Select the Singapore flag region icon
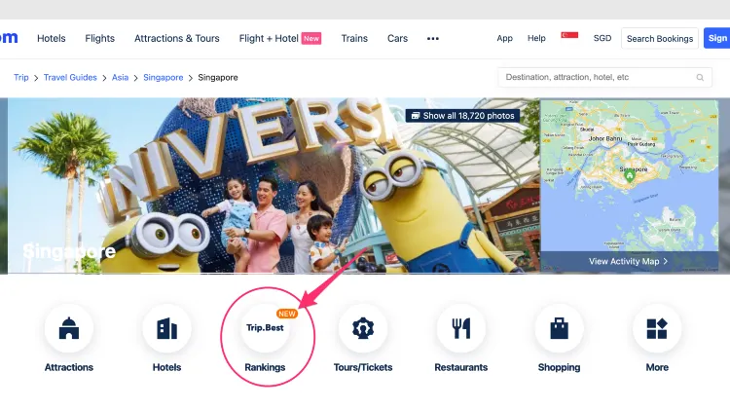 pos(569,35)
